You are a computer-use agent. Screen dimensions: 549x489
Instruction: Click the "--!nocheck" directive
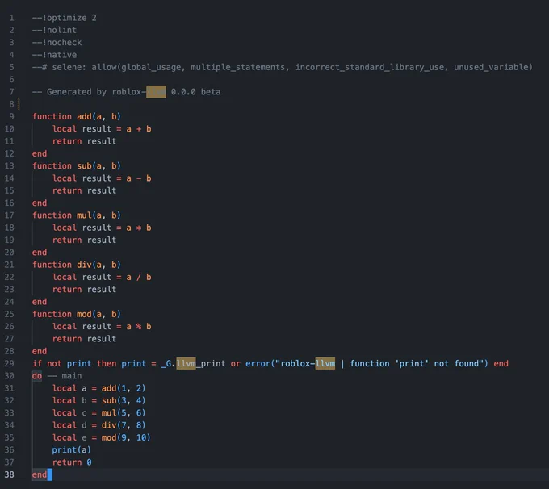[57, 42]
